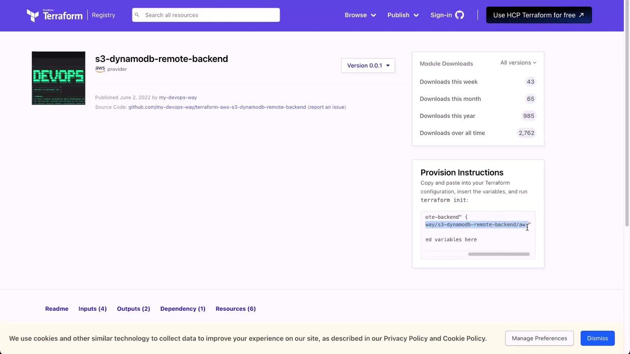The image size is (630, 354).
Task: Click the 'Published June 2, 2022' text
Action: pos(123,97)
